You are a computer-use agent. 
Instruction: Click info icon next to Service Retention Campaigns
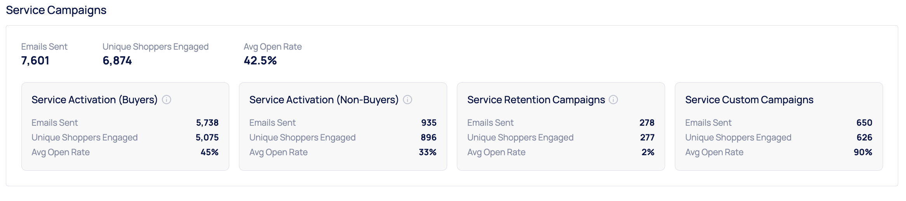point(613,100)
